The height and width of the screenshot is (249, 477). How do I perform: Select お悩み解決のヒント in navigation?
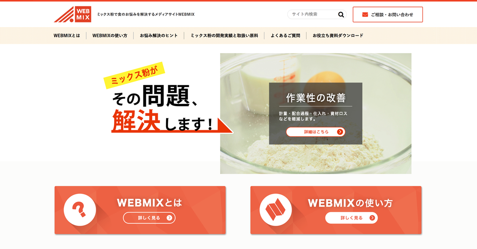159,36
